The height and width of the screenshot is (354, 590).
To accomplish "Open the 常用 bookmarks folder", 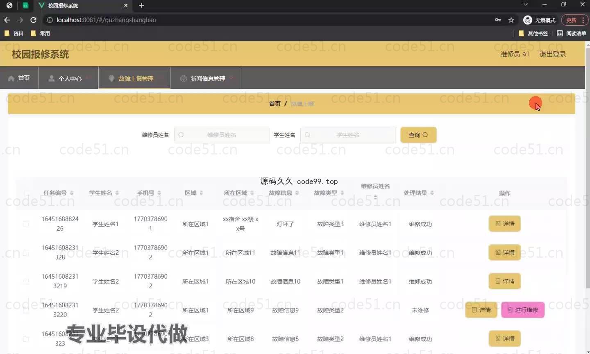I will (x=40, y=33).
